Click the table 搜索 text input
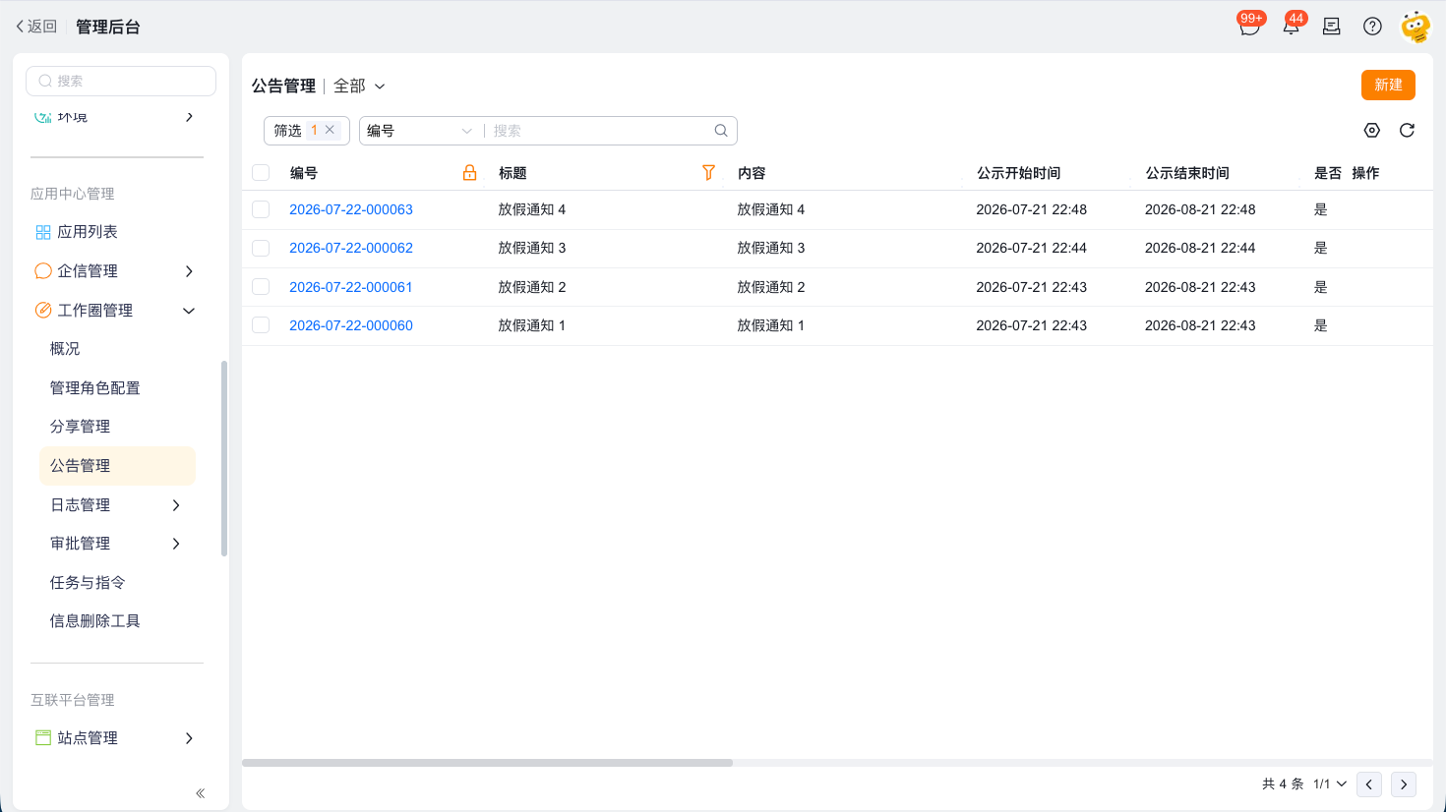 (600, 131)
